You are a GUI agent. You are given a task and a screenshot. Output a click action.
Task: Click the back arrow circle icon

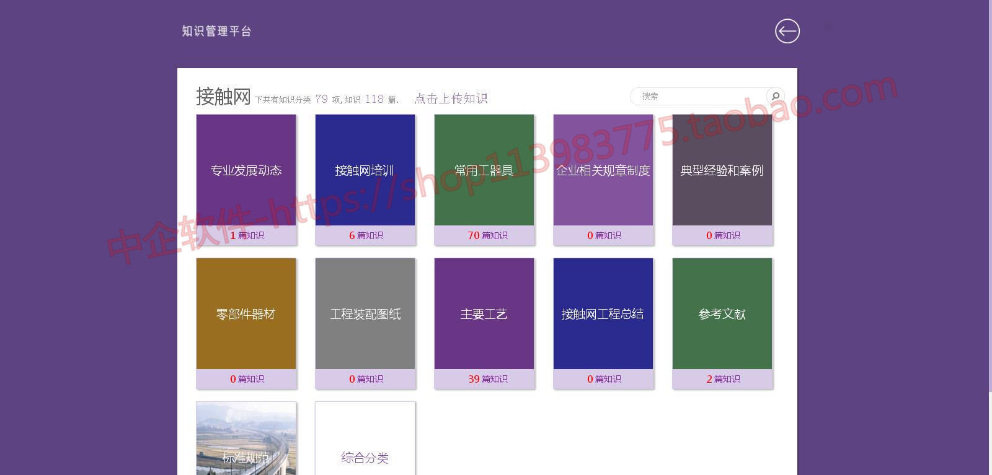tap(787, 31)
